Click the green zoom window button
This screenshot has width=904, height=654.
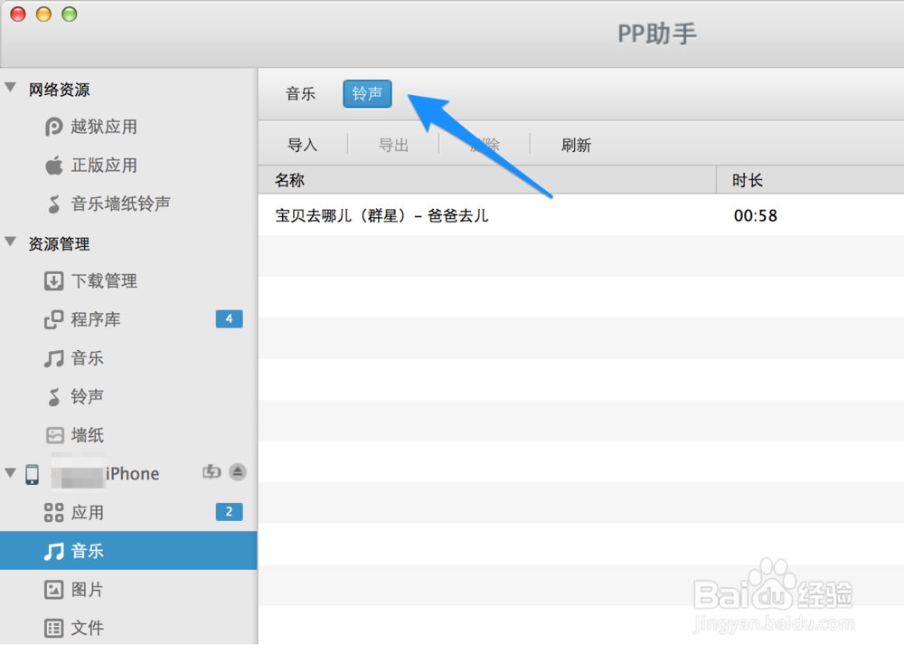click(70, 14)
